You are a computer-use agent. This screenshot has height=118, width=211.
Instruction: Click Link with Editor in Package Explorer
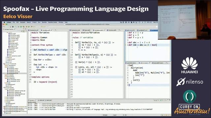pos(24,31)
